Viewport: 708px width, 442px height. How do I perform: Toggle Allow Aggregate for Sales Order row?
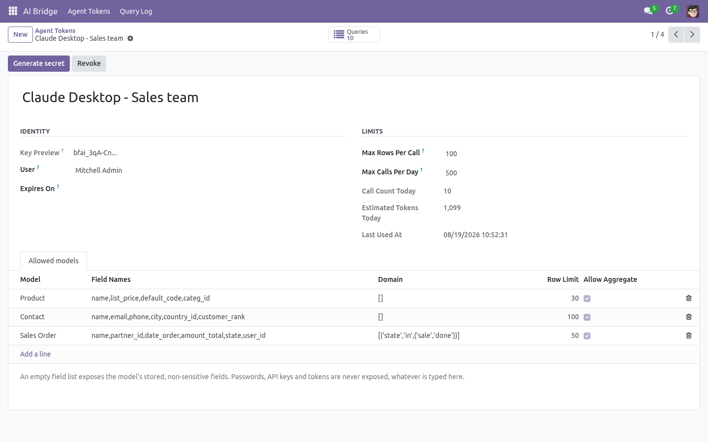(x=587, y=336)
